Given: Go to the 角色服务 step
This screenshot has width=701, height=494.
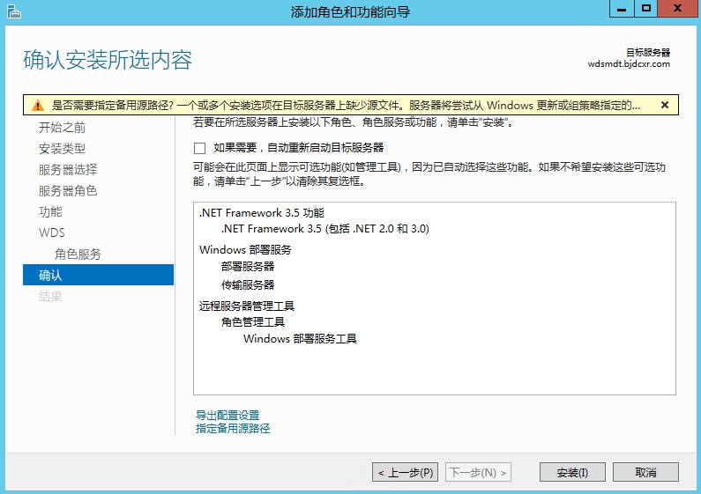Looking at the screenshot, I should [x=78, y=254].
